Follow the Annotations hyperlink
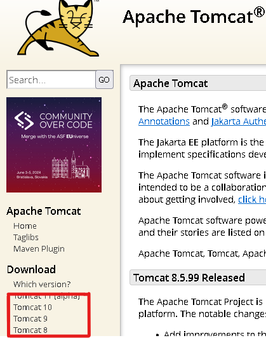266x338 pixels. coord(164,121)
